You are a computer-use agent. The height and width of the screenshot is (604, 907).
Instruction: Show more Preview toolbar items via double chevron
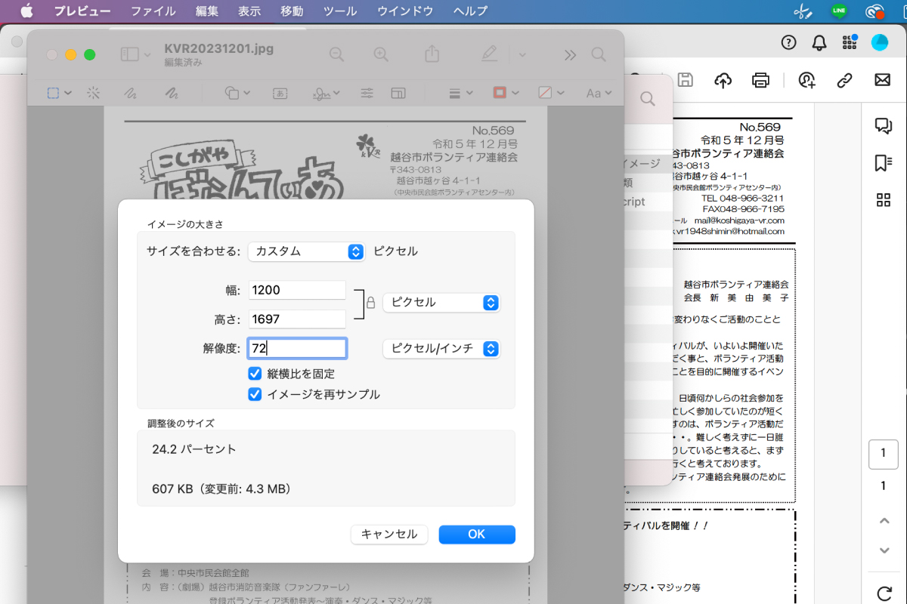click(x=570, y=54)
